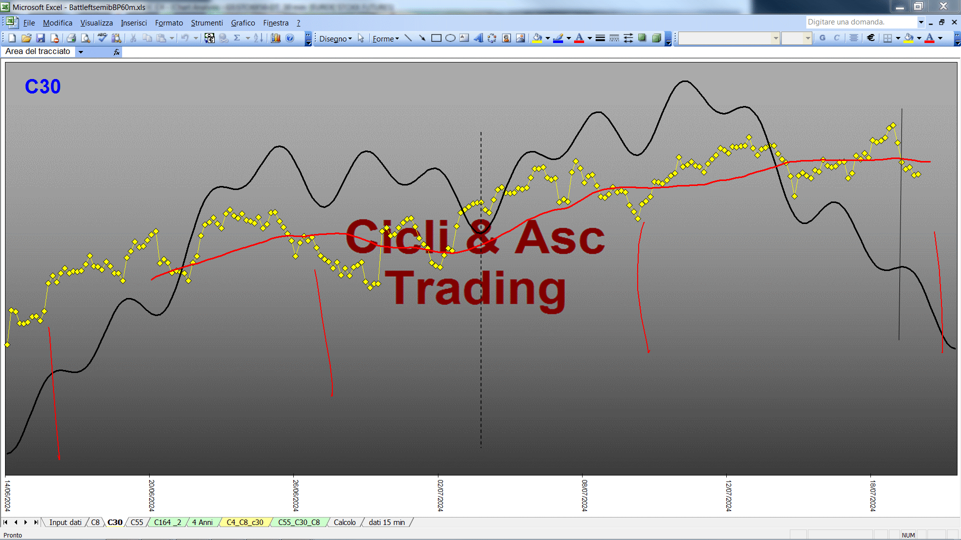Create a new blank workbook

[x=12, y=38]
